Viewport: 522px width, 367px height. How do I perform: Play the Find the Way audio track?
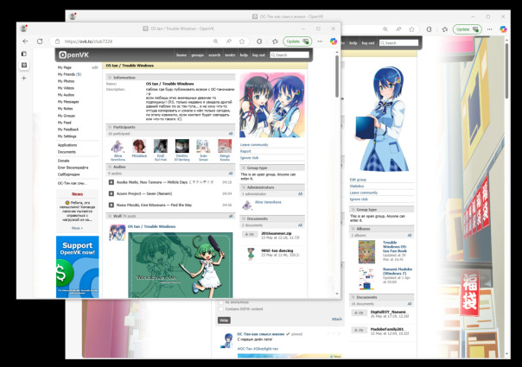click(111, 205)
